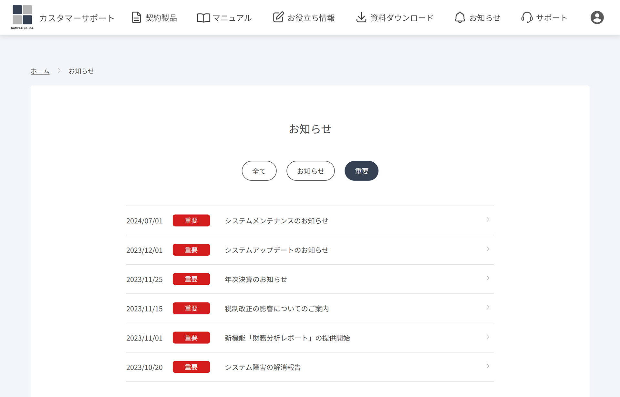Open 契約製品 menu item

coord(154,18)
